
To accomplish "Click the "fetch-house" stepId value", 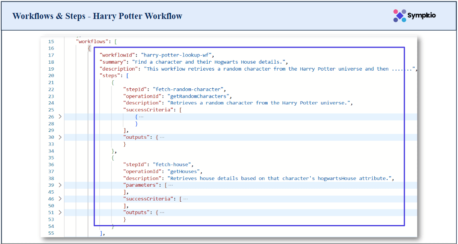I will tap(173, 165).
